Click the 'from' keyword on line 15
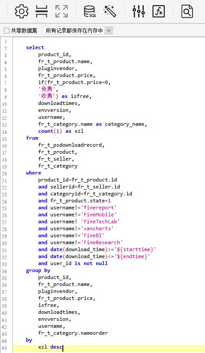205x353 pixels. 32,138
